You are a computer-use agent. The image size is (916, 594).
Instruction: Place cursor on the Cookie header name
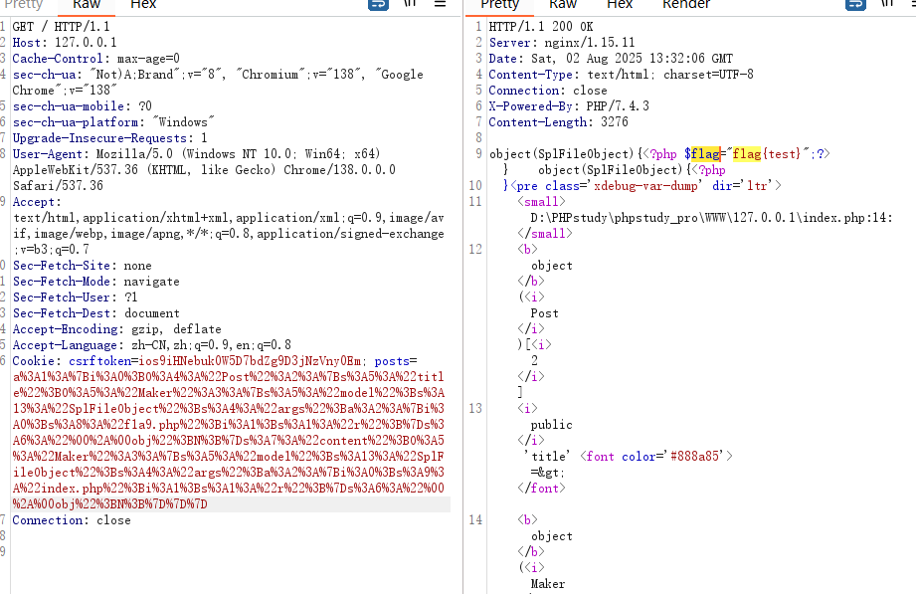pyautogui.click(x=37, y=361)
